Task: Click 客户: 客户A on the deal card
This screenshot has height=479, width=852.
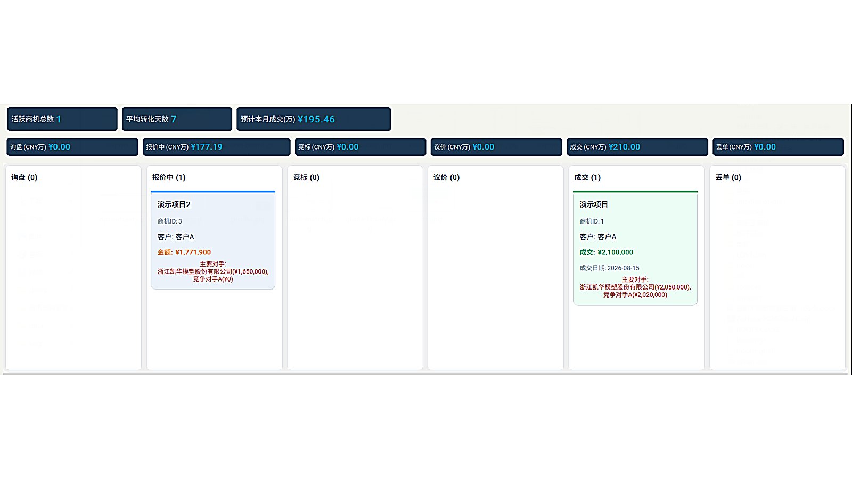Action: (x=598, y=237)
